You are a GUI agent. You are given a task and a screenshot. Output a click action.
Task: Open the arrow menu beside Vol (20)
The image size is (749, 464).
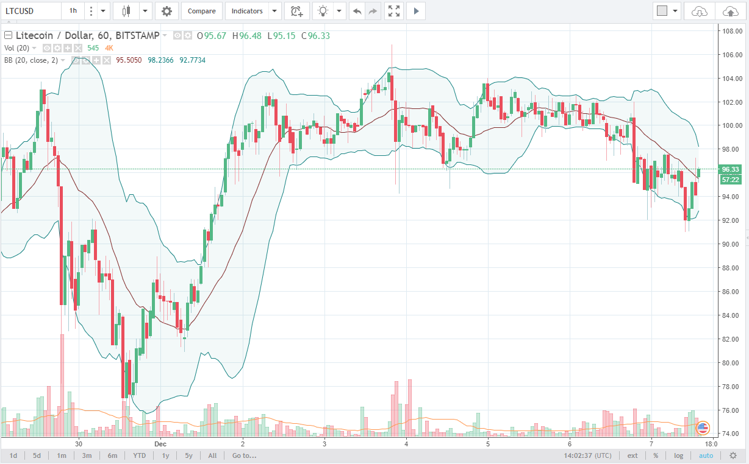[34, 47]
